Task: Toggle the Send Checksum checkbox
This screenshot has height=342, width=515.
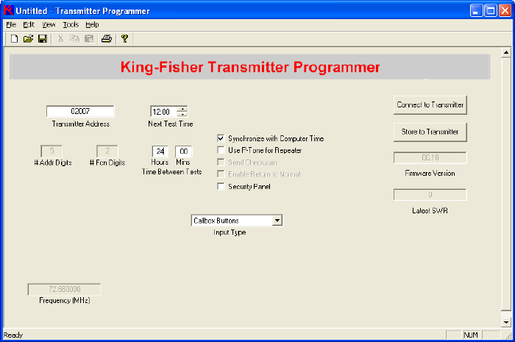Action: point(221,162)
